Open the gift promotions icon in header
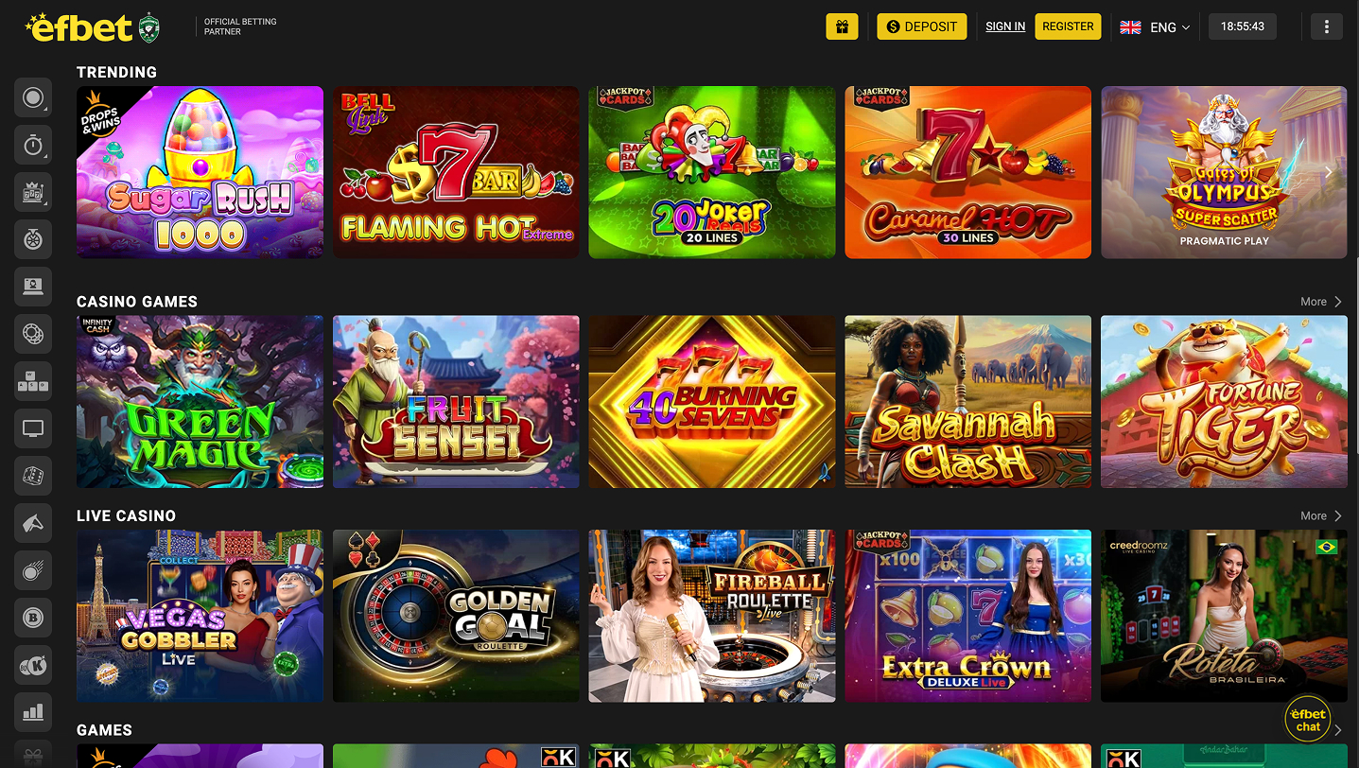Screen dimensions: 1359x768 click(x=842, y=26)
